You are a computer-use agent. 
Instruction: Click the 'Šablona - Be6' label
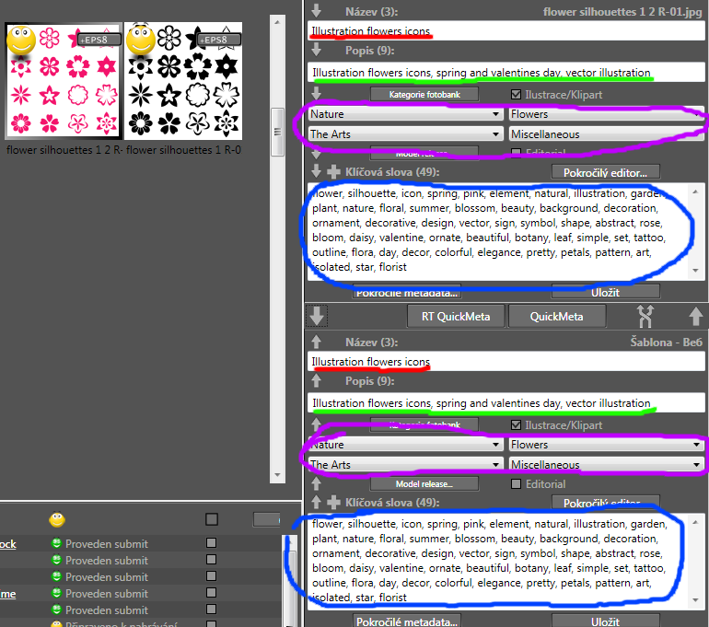coord(666,343)
